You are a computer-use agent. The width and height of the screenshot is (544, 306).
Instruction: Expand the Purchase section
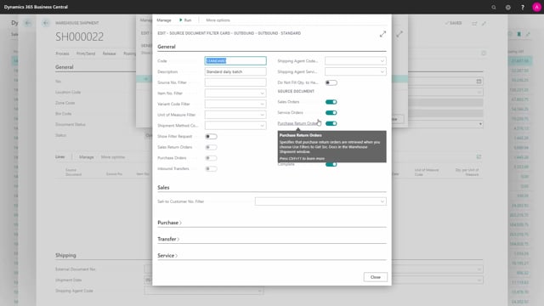pyautogui.click(x=169, y=223)
